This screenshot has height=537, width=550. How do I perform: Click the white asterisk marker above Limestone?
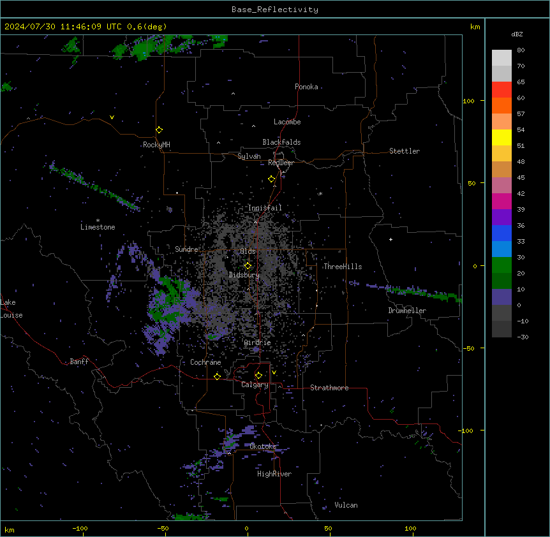98,221
